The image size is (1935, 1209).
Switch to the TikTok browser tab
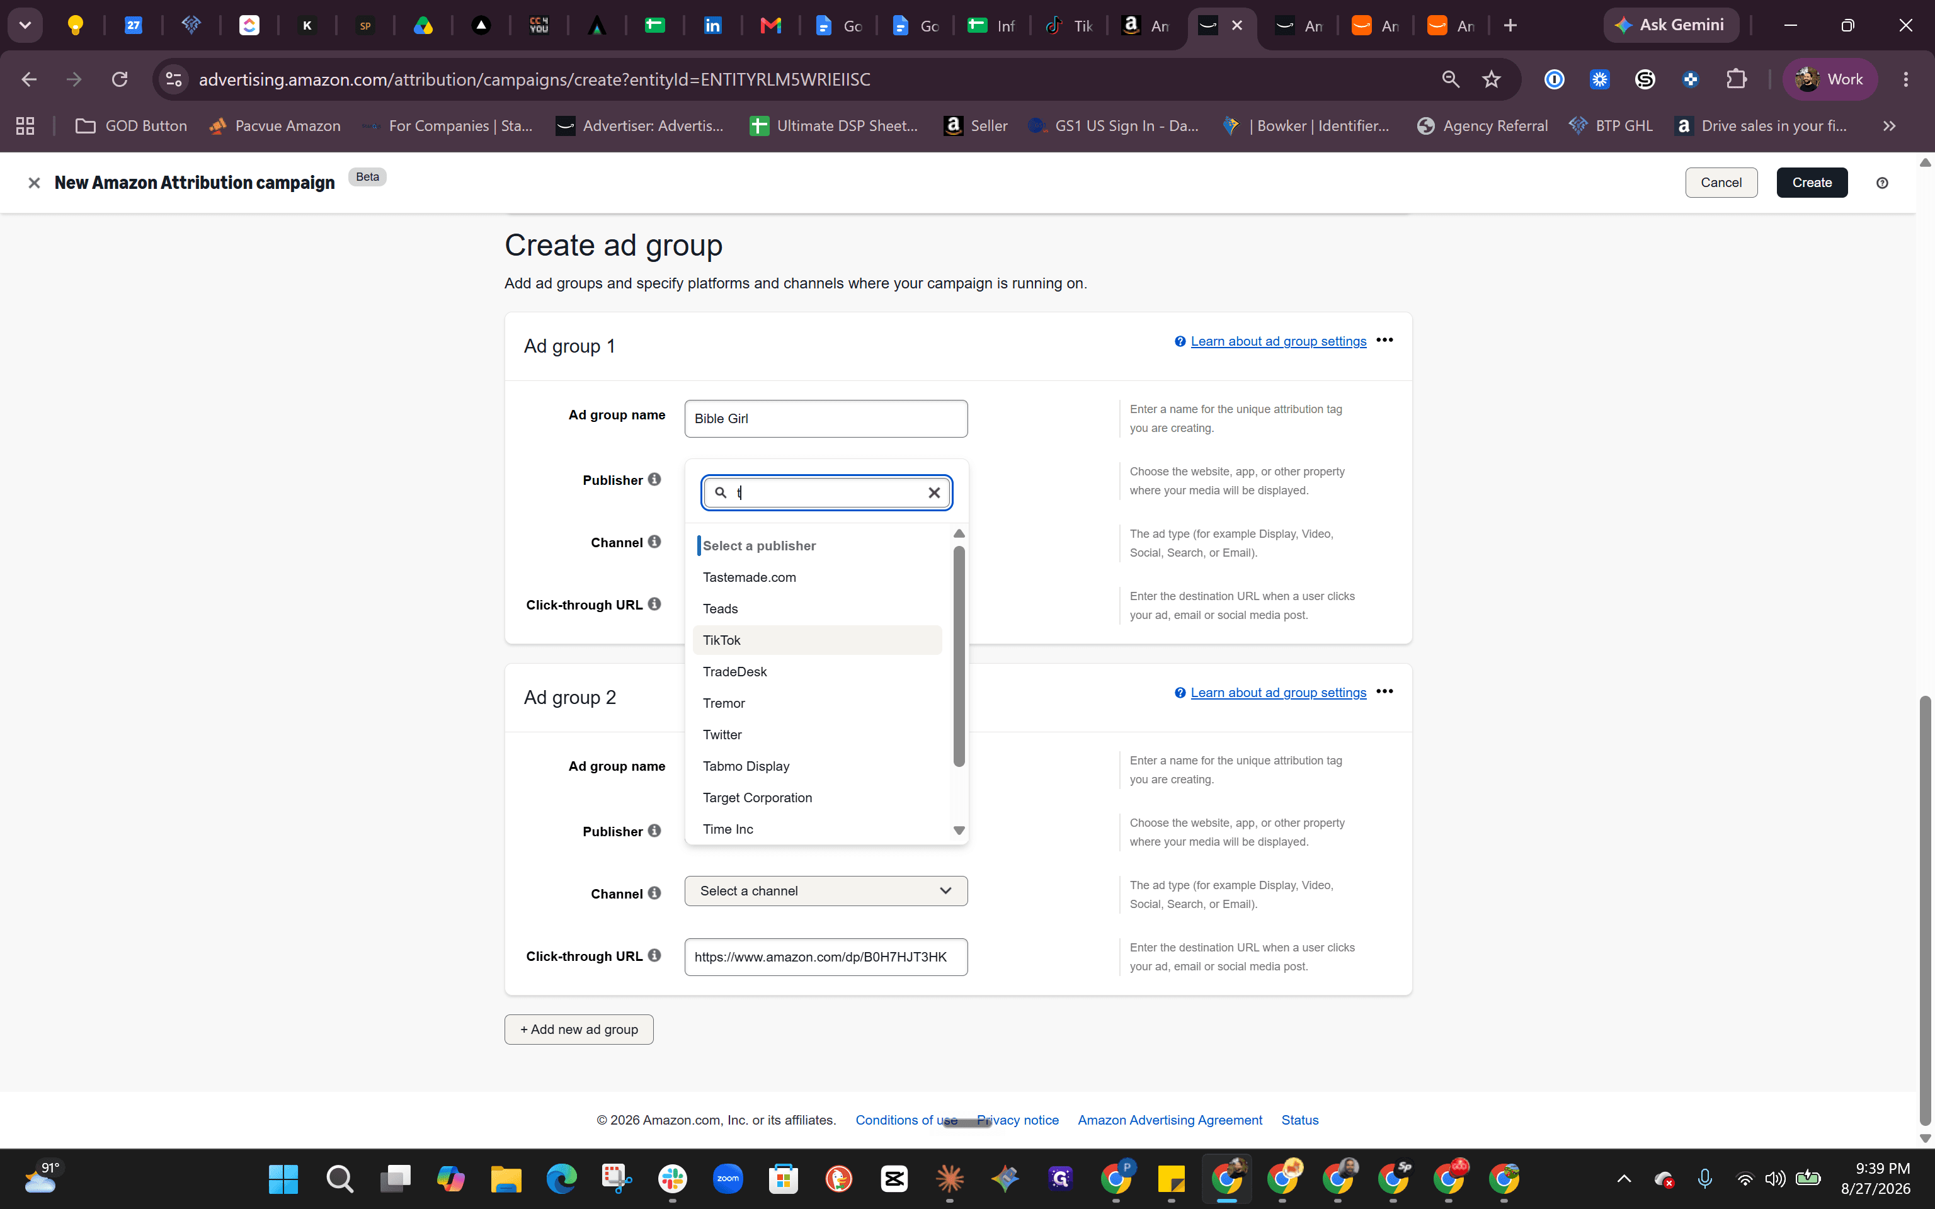click(1068, 26)
